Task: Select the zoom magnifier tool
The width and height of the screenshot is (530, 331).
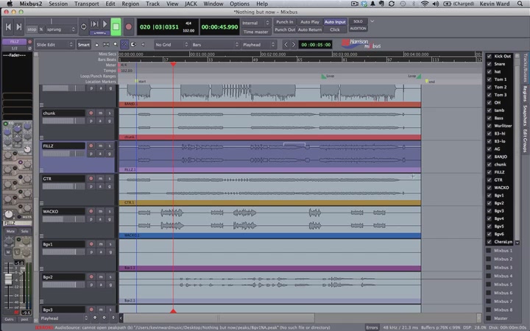Action: tap(116, 45)
